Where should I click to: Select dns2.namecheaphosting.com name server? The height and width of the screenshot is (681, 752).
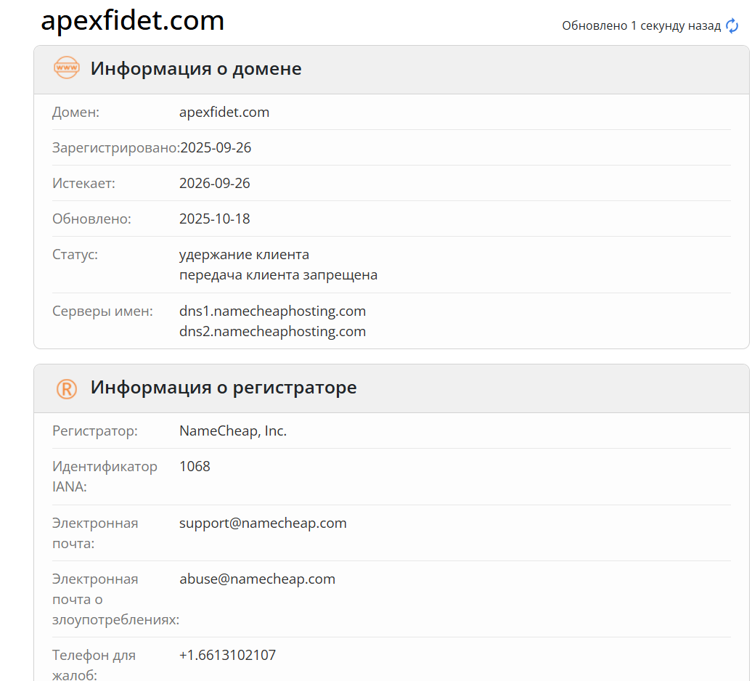pos(273,331)
